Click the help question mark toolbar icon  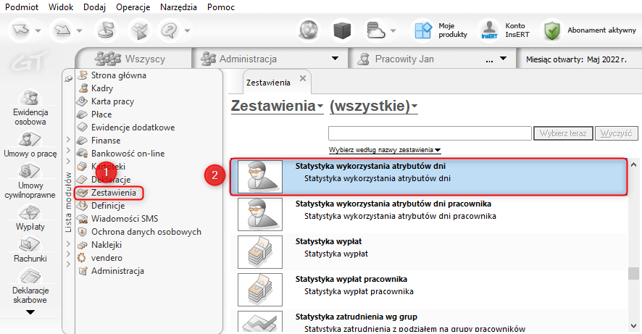pyautogui.click(x=170, y=30)
